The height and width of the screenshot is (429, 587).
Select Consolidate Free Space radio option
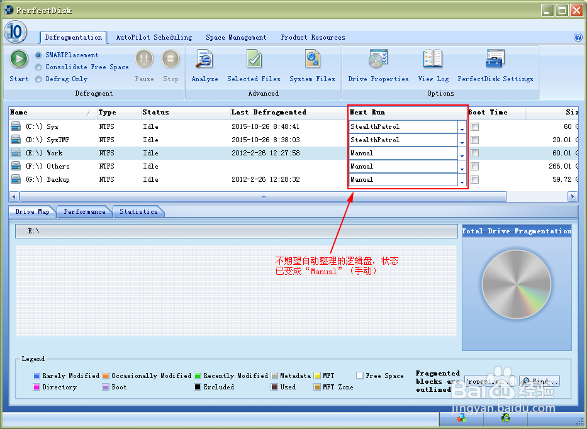coord(38,67)
